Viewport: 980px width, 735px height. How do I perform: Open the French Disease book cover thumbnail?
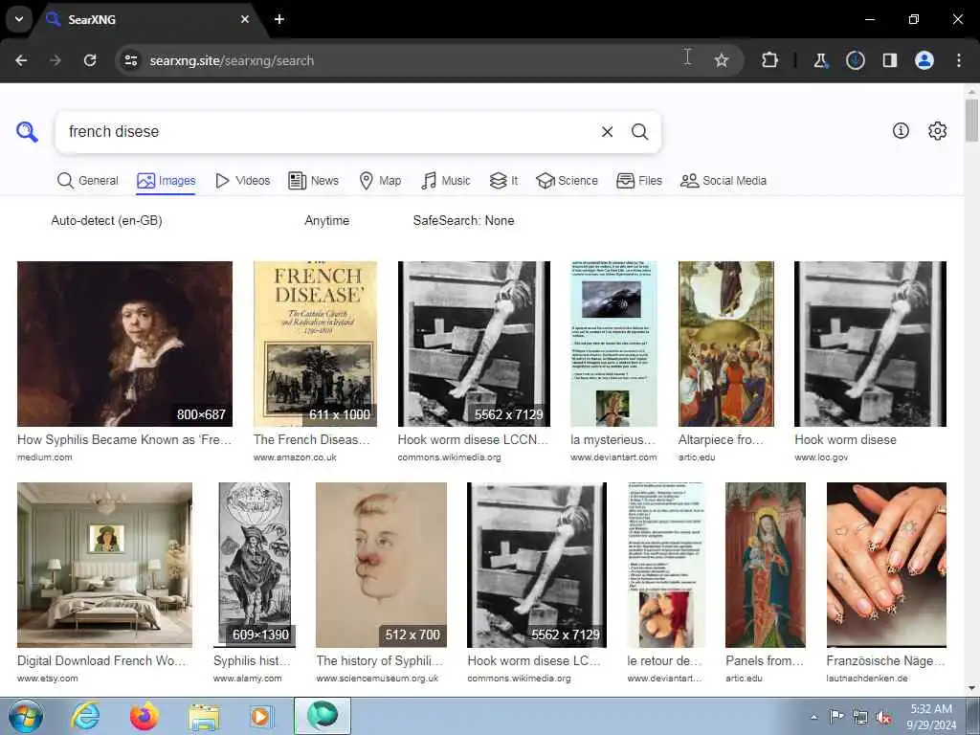tap(315, 344)
